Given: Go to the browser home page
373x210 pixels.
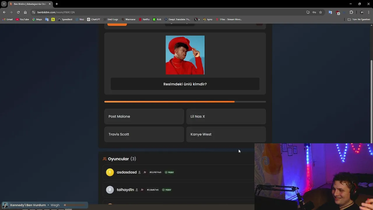Looking at the screenshot, I should point(25,12).
